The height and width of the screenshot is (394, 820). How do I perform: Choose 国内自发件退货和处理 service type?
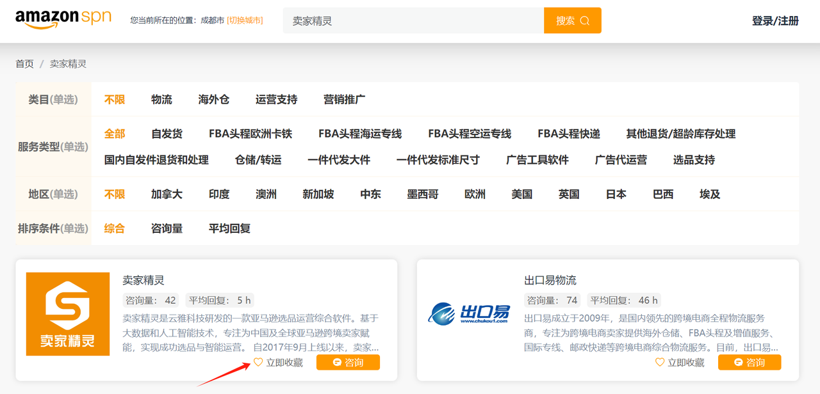tap(156, 160)
